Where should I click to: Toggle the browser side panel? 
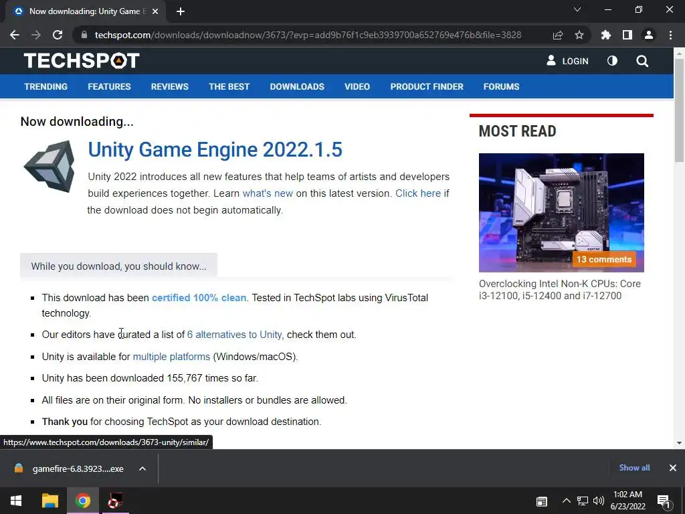[627, 35]
